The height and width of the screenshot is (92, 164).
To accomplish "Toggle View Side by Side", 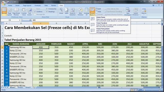I will coord(112,9).
